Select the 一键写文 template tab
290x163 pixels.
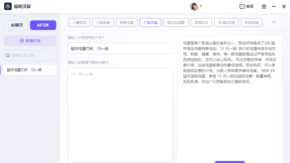coord(79,22)
